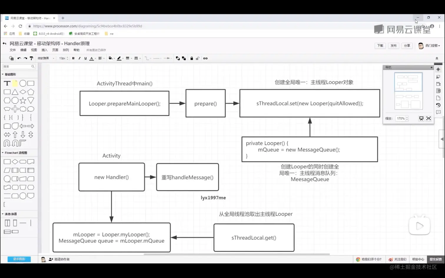The image size is (445, 278).
Task: Select the double-headed horizontal arrow shape
Action: pos(7,135)
